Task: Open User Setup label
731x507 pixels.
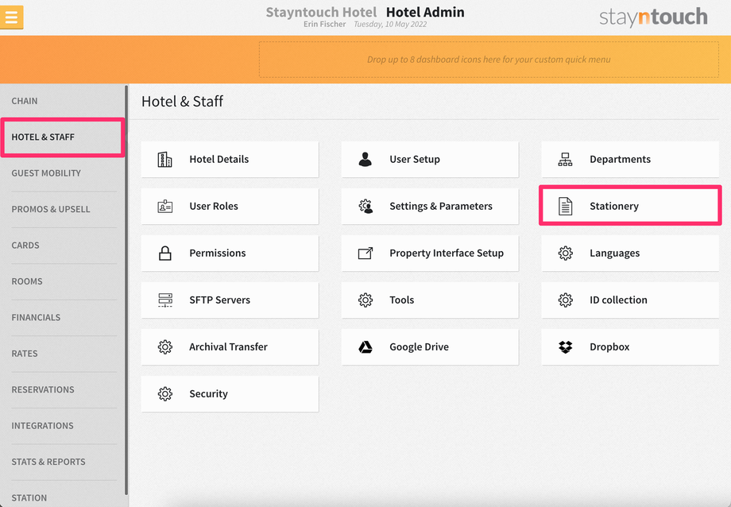Action: pyautogui.click(x=415, y=160)
